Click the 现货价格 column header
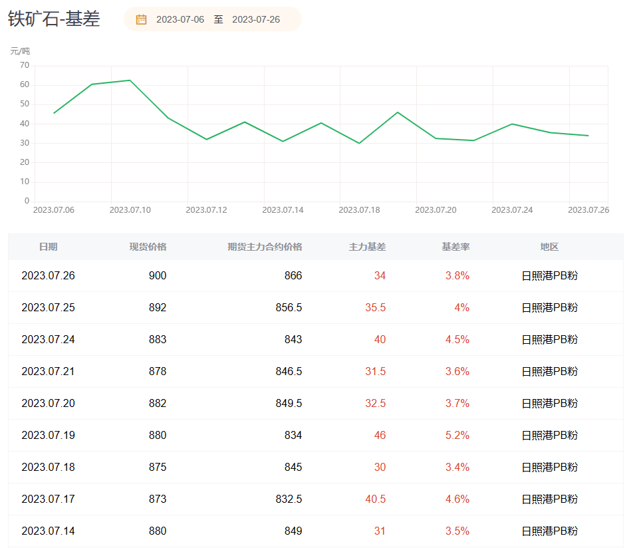This screenshot has height=548, width=635. 148,247
